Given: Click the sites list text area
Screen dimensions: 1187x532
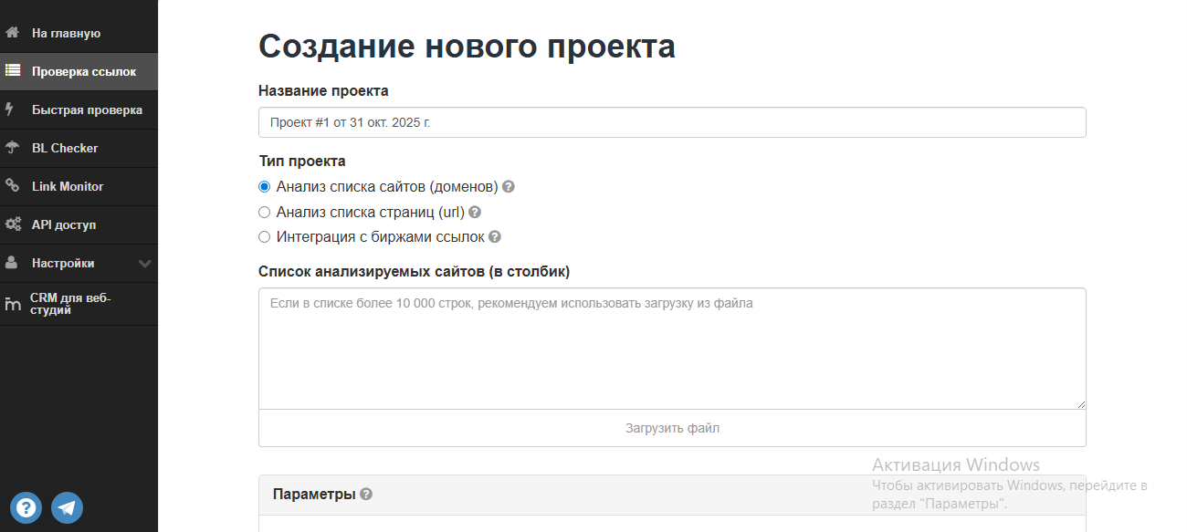Looking at the screenshot, I should pyautogui.click(x=673, y=347).
